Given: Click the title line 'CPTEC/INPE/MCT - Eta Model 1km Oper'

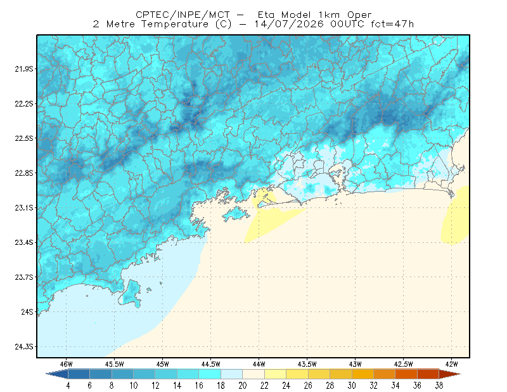Looking at the screenshot, I should coord(253,15).
